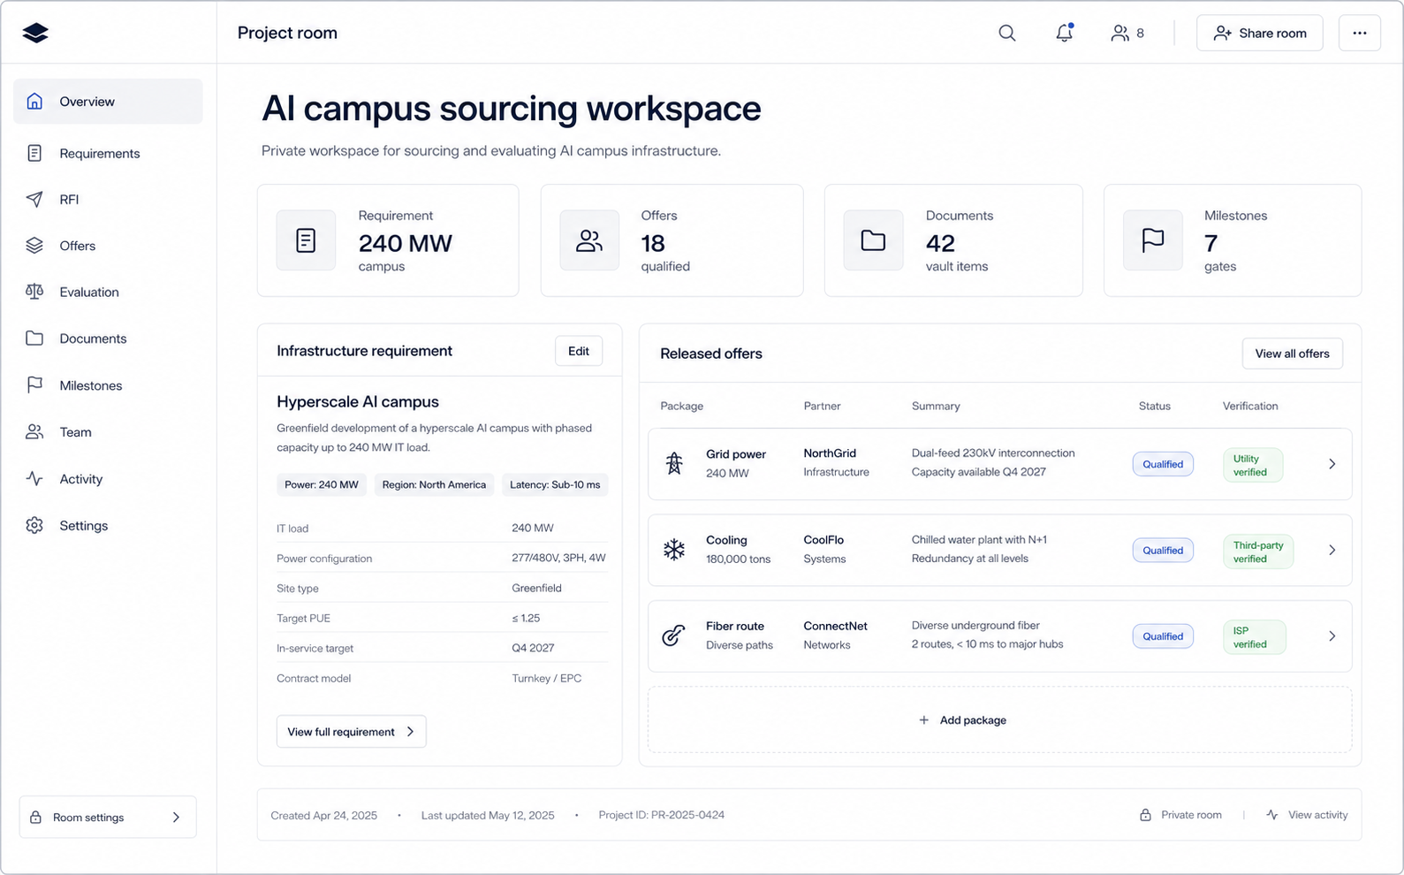This screenshot has width=1404, height=875.
Task: Click the Qualified badge for Fiber route
Action: point(1163,636)
